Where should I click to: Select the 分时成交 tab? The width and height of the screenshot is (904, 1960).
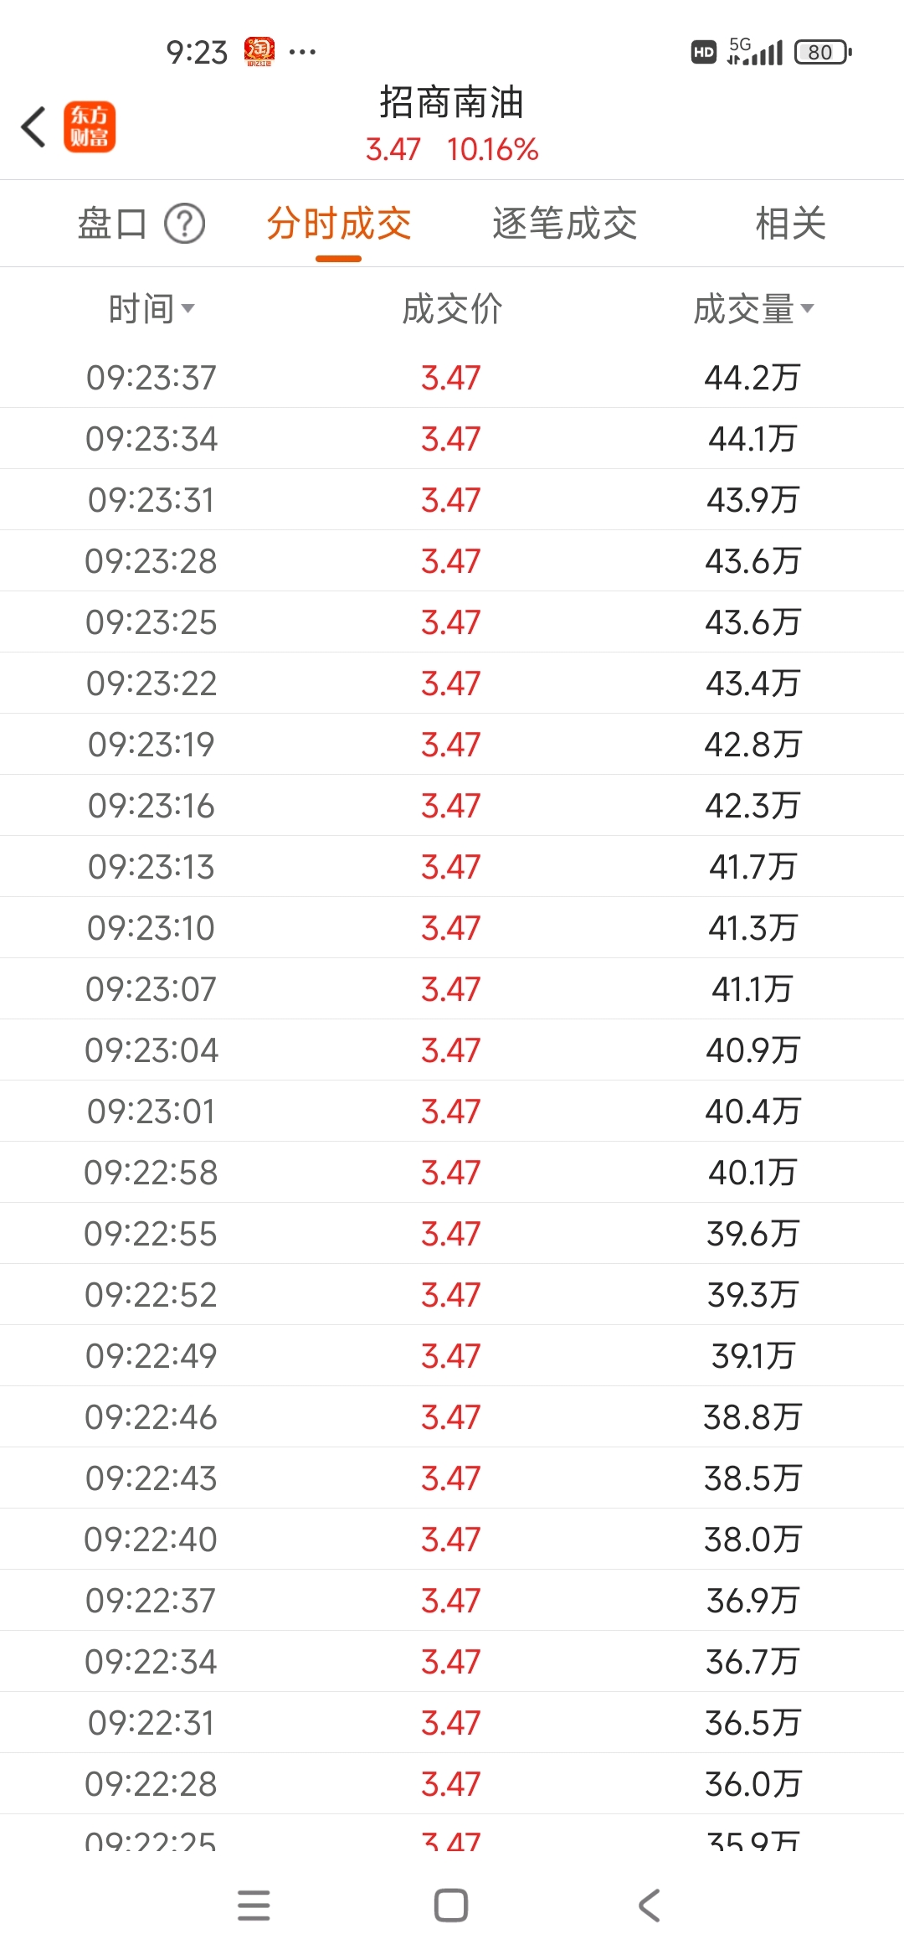point(339,224)
